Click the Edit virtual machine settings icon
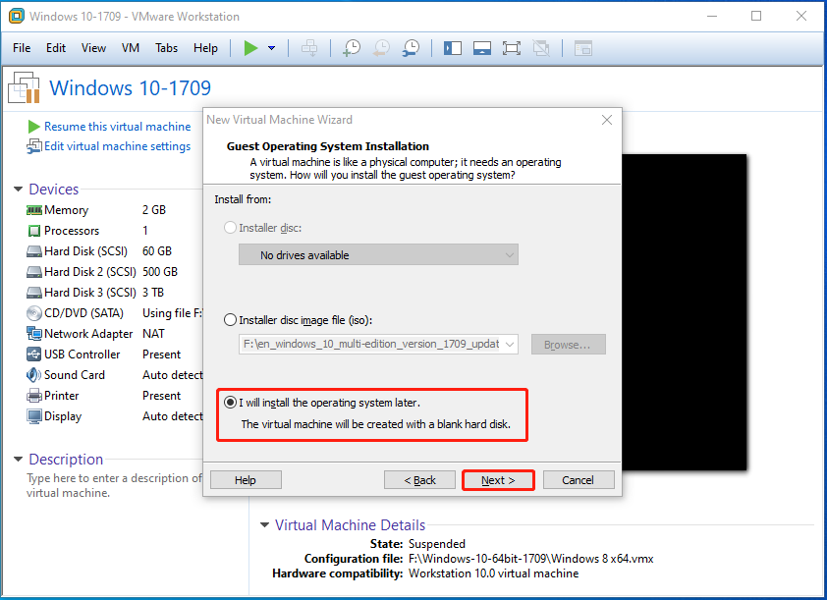The width and height of the screenshot is (827, 600). 34,146
